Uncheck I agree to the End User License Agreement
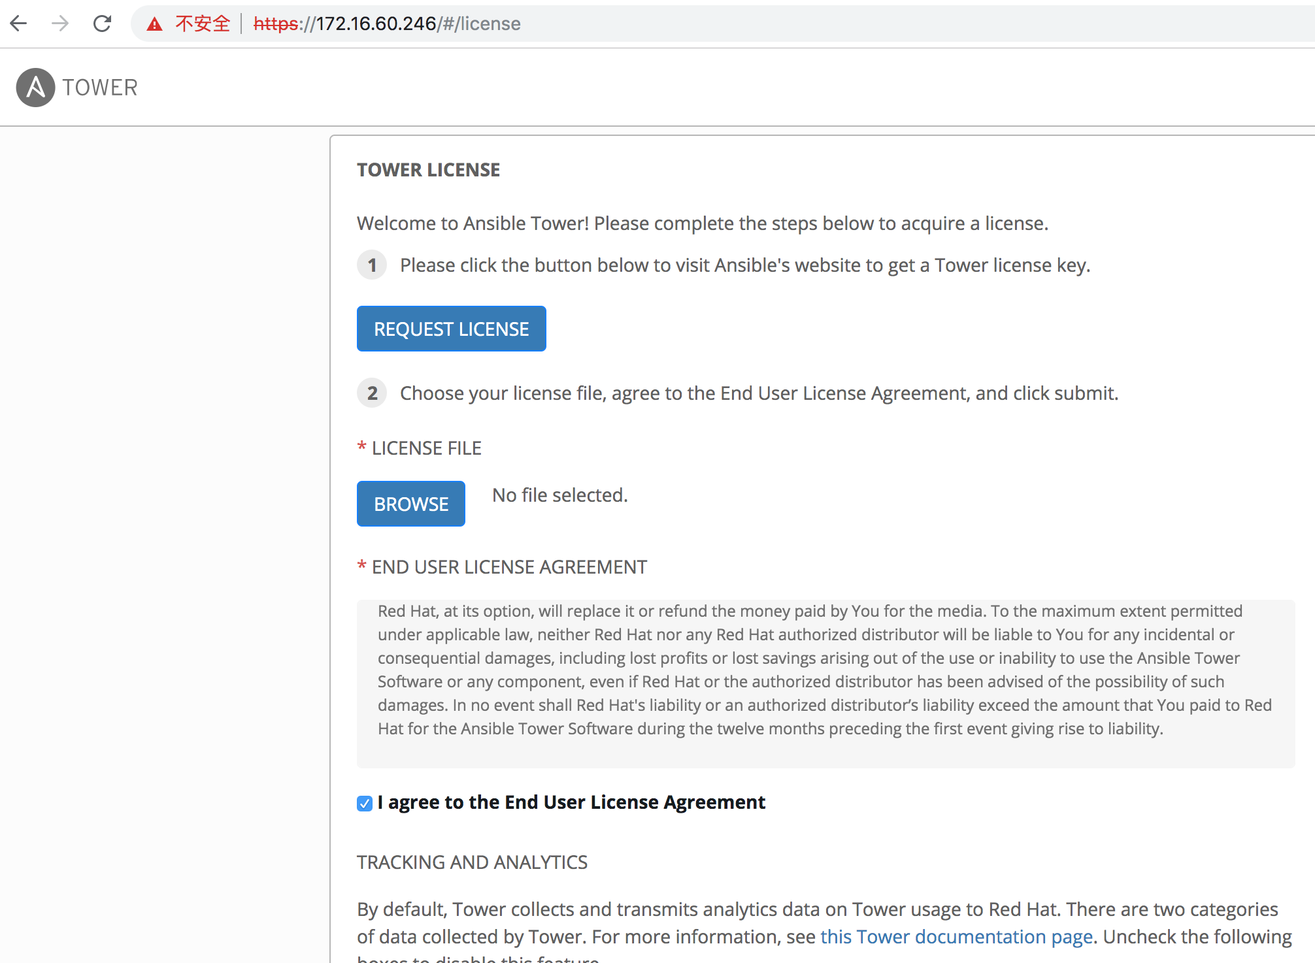Viewport: 1315px width, 963px height. [x=365, y=803]
